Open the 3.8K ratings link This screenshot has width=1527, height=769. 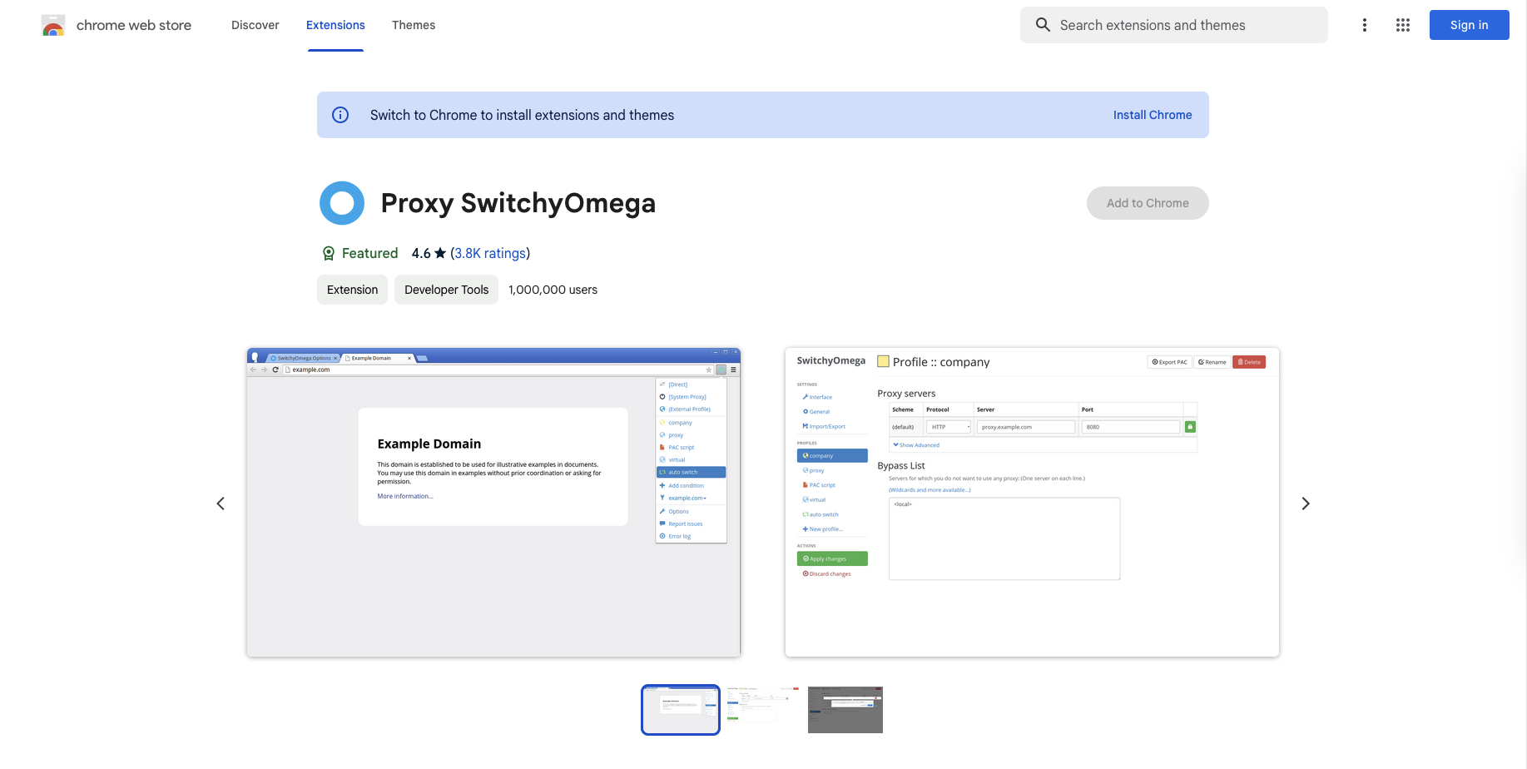[489, 253]
